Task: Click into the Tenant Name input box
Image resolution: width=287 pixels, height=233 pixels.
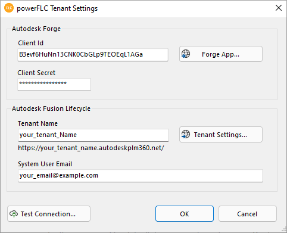Action: click(93, 135)
